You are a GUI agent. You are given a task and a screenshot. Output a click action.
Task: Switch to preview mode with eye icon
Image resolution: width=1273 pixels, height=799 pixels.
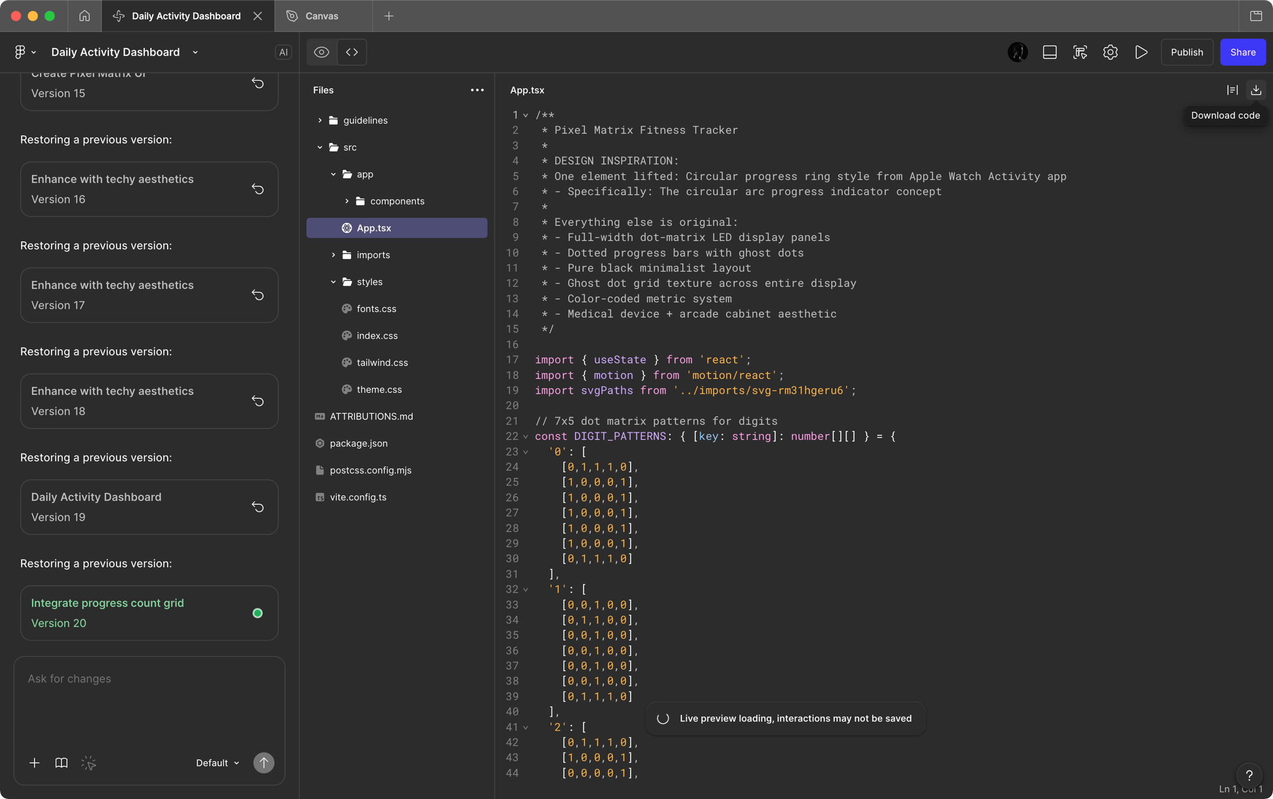click(321, 52)
